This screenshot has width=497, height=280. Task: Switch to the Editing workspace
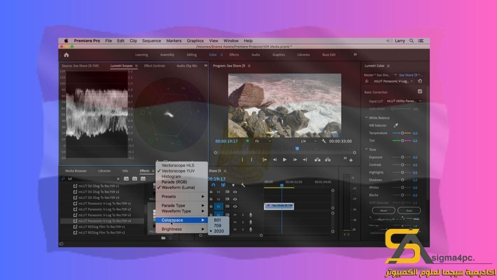191,55
